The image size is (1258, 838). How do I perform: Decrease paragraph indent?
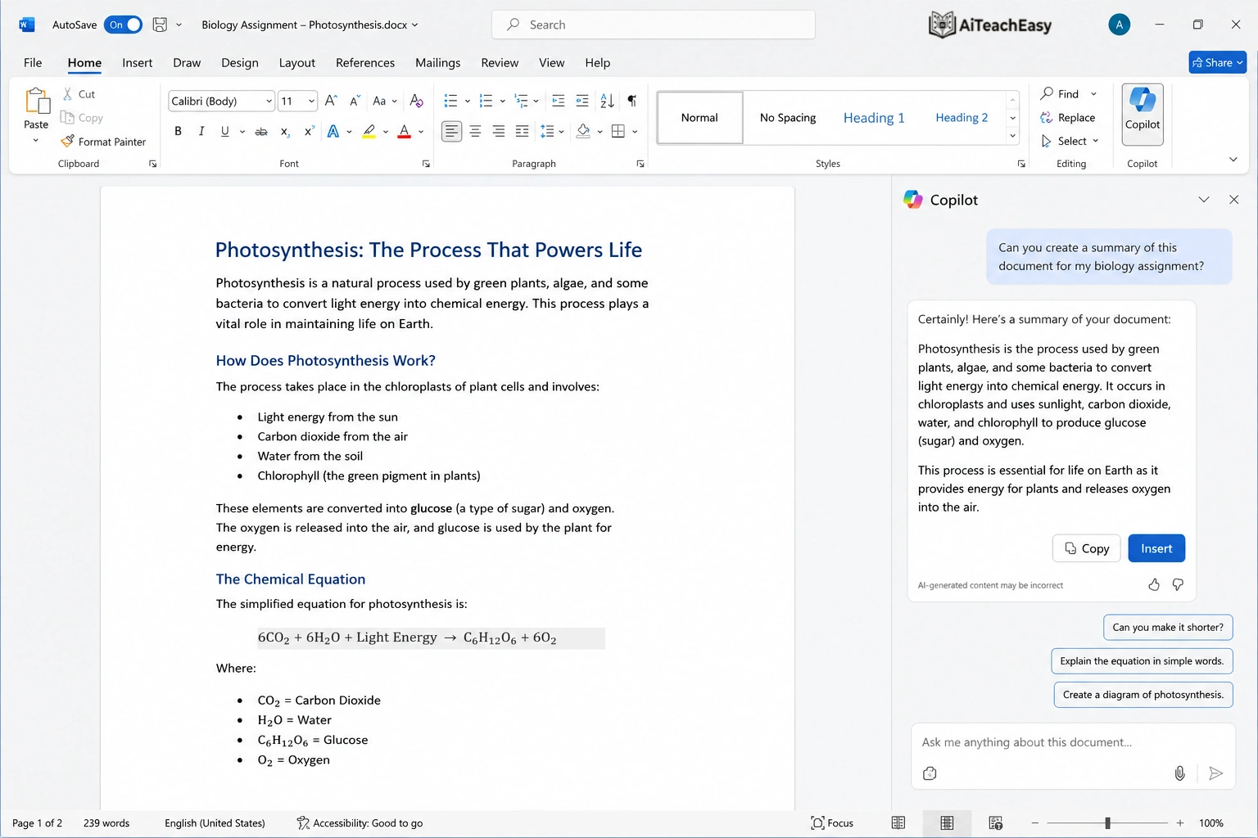click(559, 101)
